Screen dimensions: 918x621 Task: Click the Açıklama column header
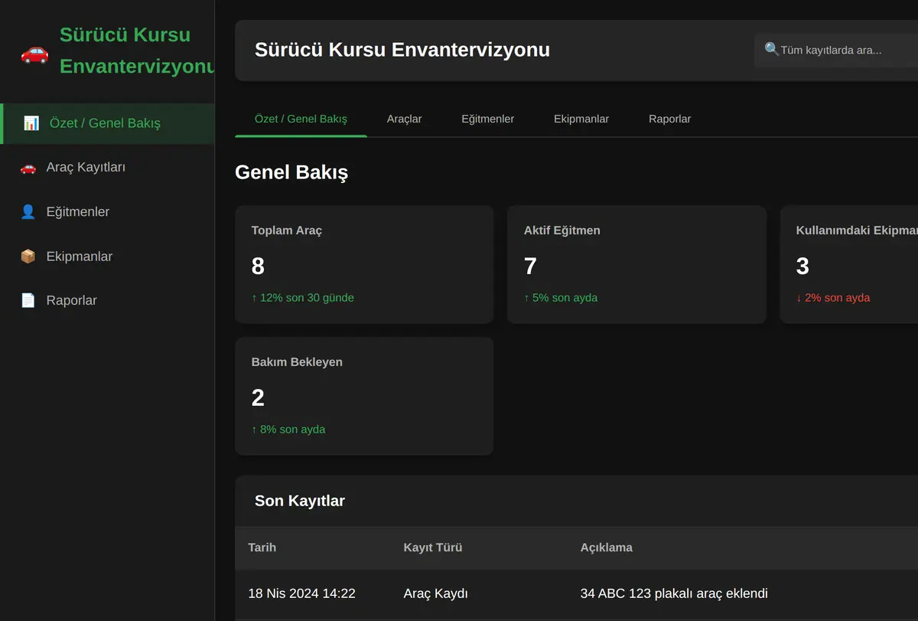[607, 547]
